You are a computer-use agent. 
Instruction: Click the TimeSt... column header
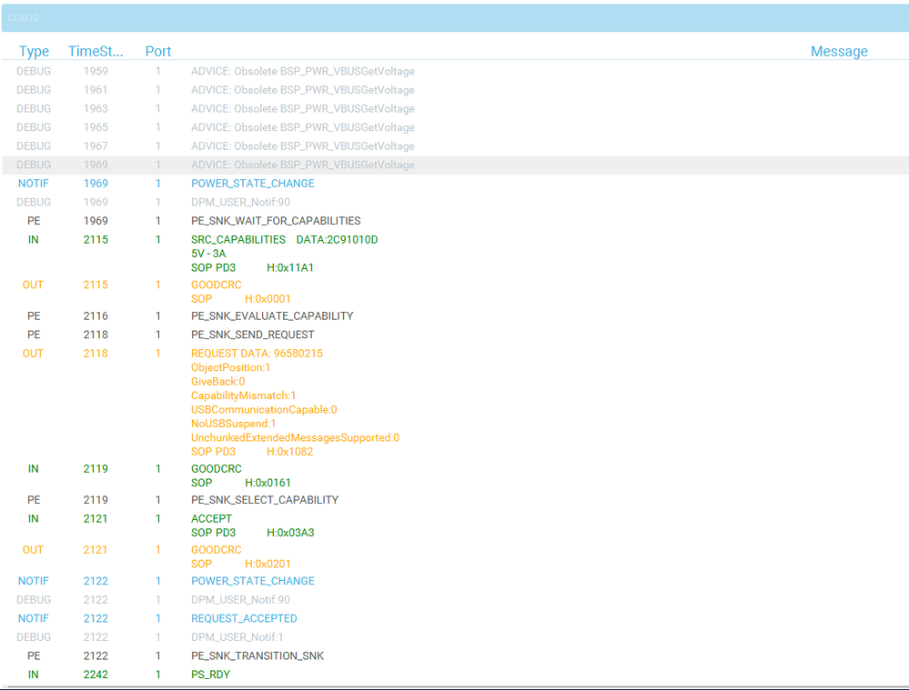pos(96,52)
